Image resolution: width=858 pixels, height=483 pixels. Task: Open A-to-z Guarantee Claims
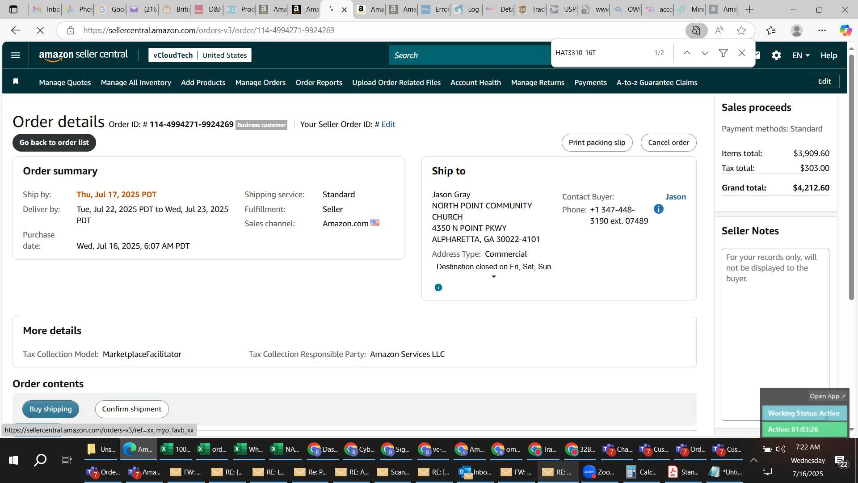657,82
